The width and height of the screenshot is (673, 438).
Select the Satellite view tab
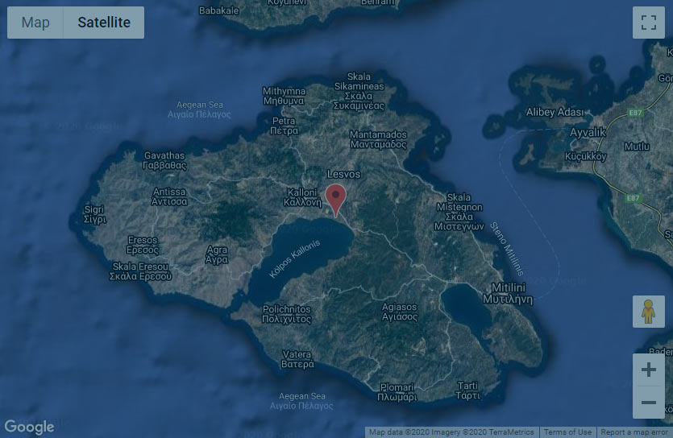point(104,23)
